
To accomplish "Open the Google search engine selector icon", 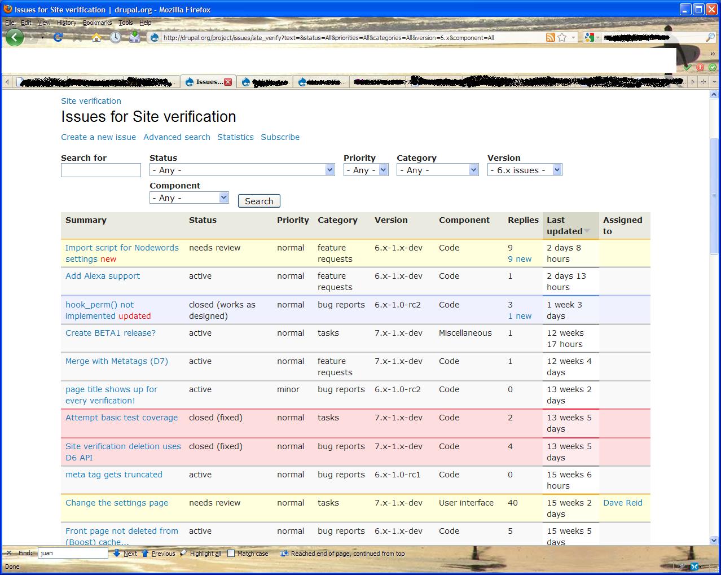I will [590, 37].
